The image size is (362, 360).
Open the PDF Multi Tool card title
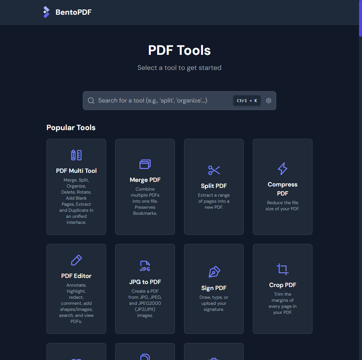tap(76, 171)
